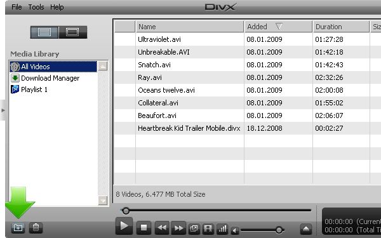Viewport: 381px width, 238px height.
Task: Mute audio with speaker icon
Action: 234,230
